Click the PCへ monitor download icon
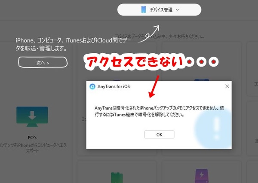 [x=32, y=117]
